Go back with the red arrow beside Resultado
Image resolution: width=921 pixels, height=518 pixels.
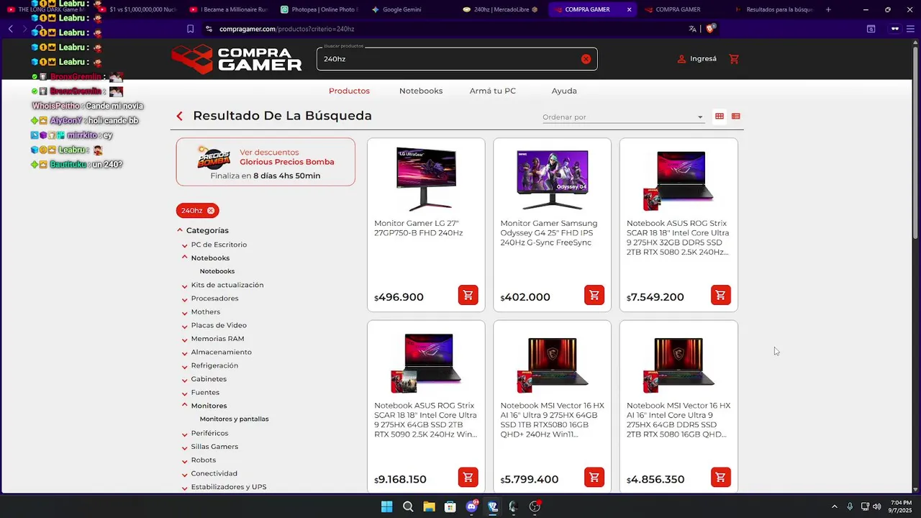(x=180, y=116)
